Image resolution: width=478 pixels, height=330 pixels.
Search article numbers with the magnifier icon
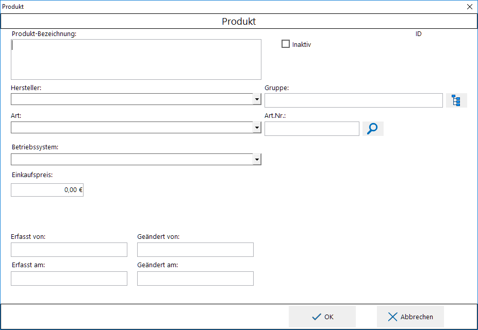(x=372, y=128)
